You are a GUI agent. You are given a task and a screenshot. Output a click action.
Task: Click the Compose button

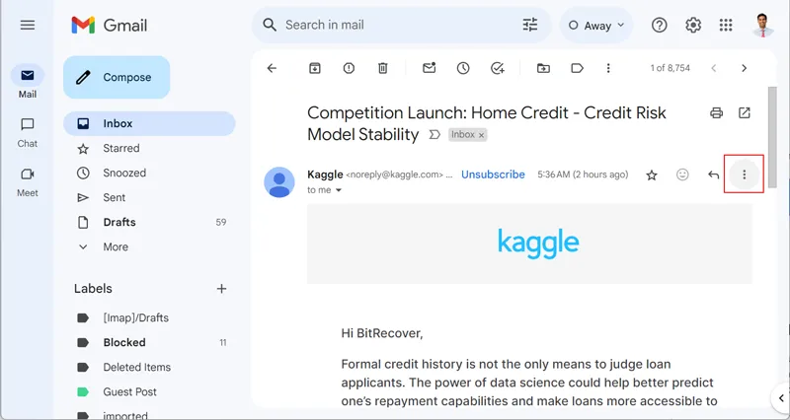[x=117, y=78]
